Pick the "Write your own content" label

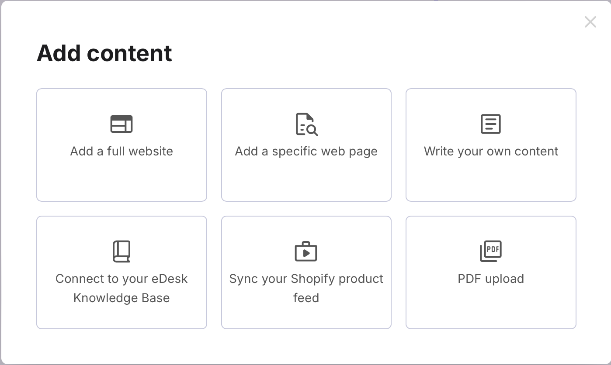click(x=491, y=152)
